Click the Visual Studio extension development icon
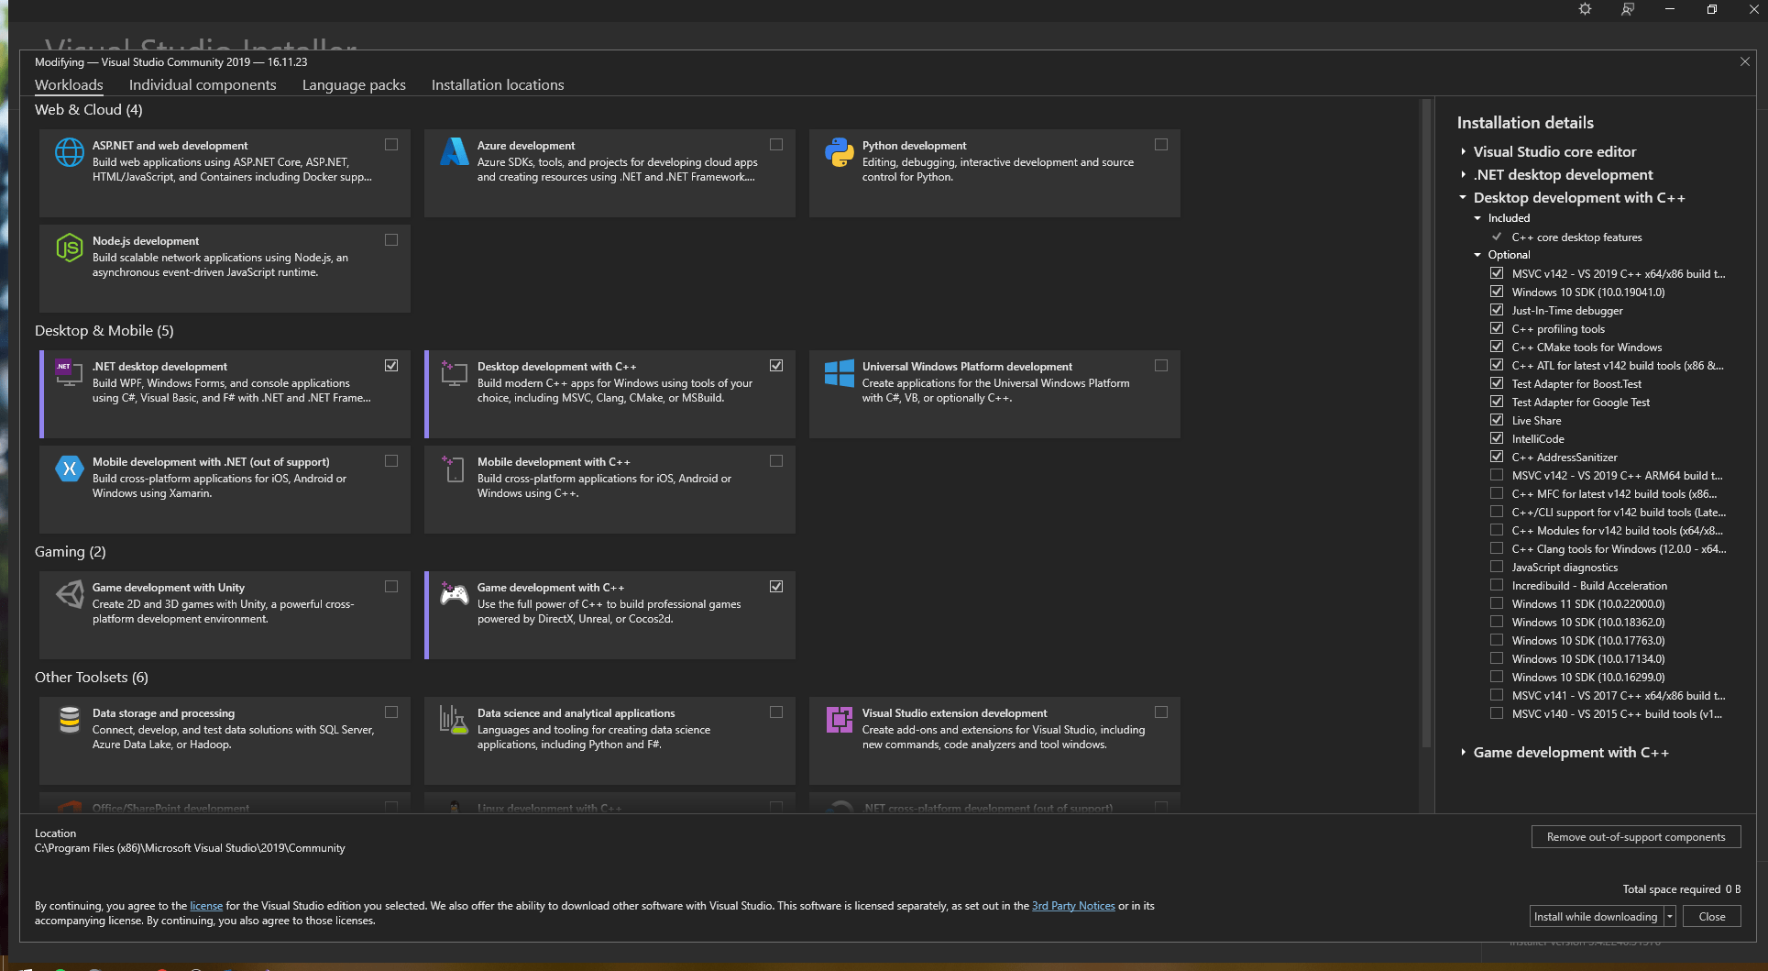Viewport: 1768px width, 971px height. point(840,720)
